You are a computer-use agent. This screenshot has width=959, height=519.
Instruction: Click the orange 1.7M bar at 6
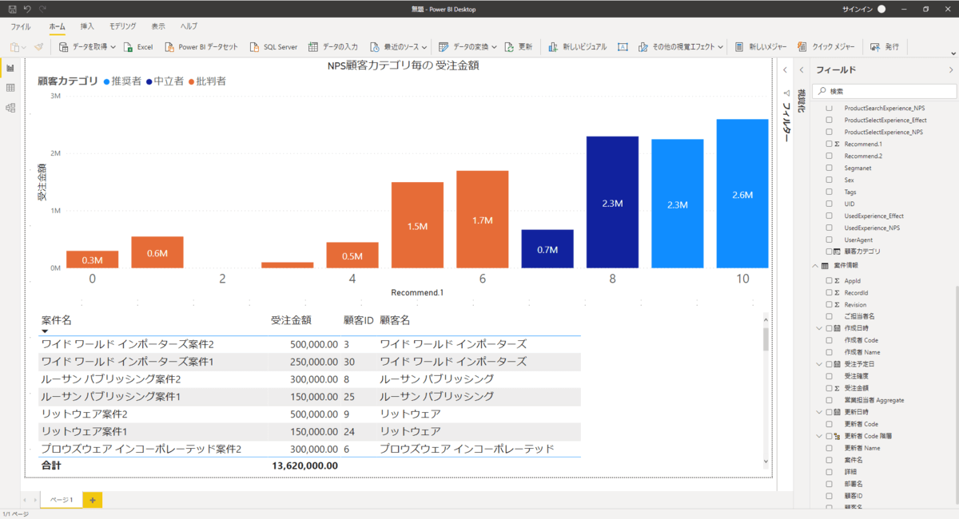pos(483,220)
